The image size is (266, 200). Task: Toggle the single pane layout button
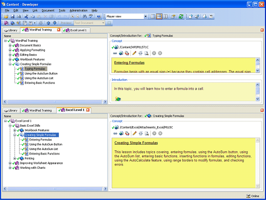tap(153, 17)
